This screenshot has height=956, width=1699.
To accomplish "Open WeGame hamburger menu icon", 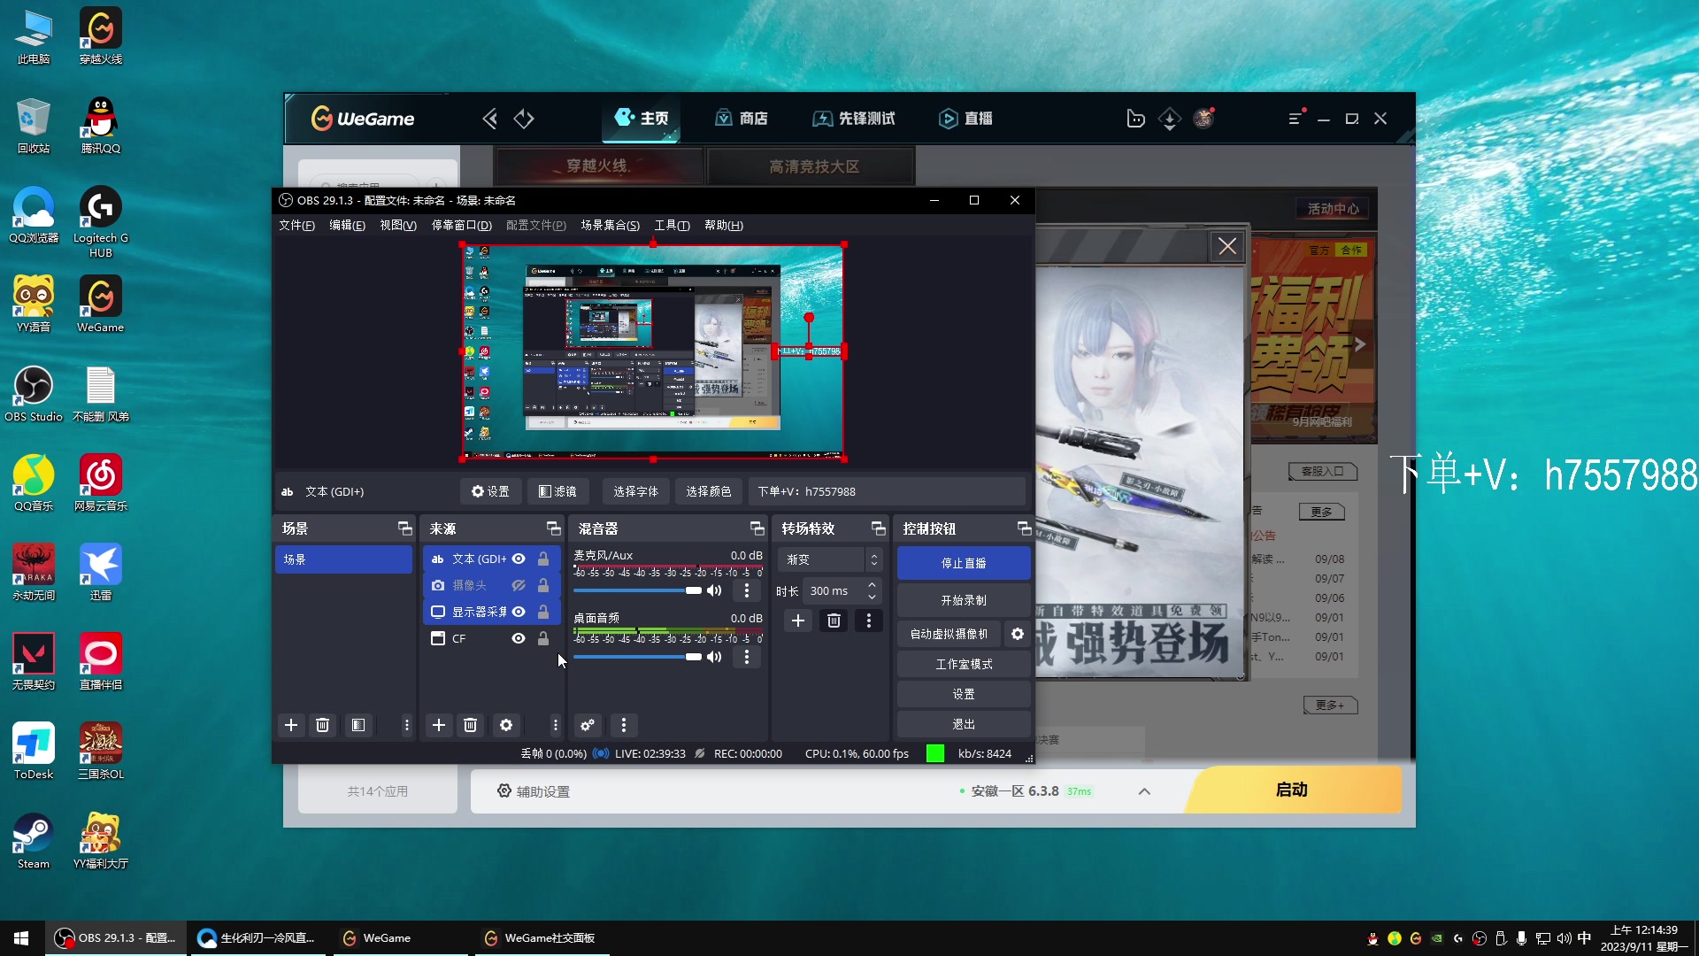I will tap(1295, 119).
